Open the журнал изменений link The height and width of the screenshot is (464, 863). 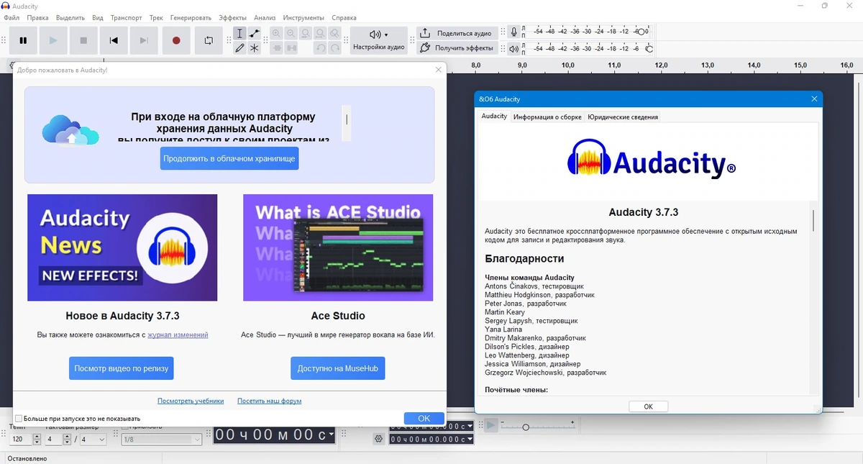(x=178, y=335)
